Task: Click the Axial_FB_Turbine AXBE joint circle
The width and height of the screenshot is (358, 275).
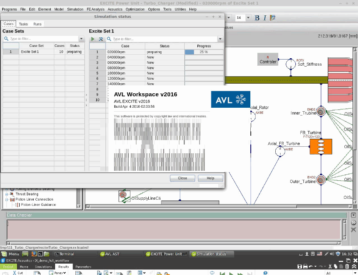Action: pos(280,151)
